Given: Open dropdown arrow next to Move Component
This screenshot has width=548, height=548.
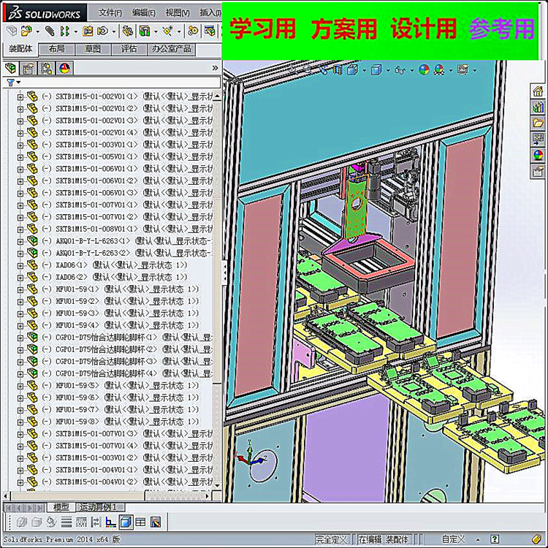Looking at the screenshot, I should [x=114, y=32].
